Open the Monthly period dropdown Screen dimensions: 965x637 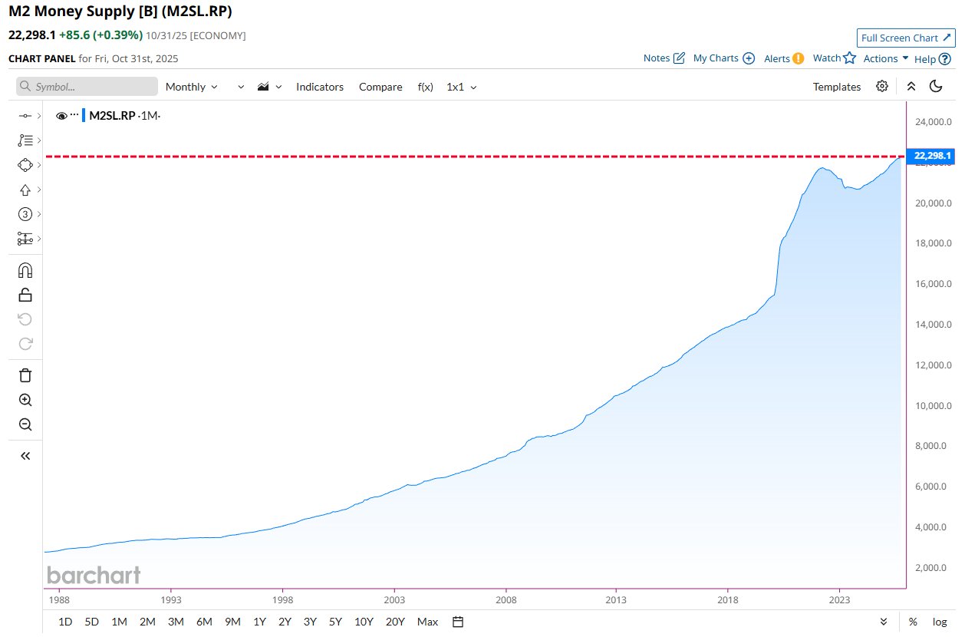click(x=192, y=87)
